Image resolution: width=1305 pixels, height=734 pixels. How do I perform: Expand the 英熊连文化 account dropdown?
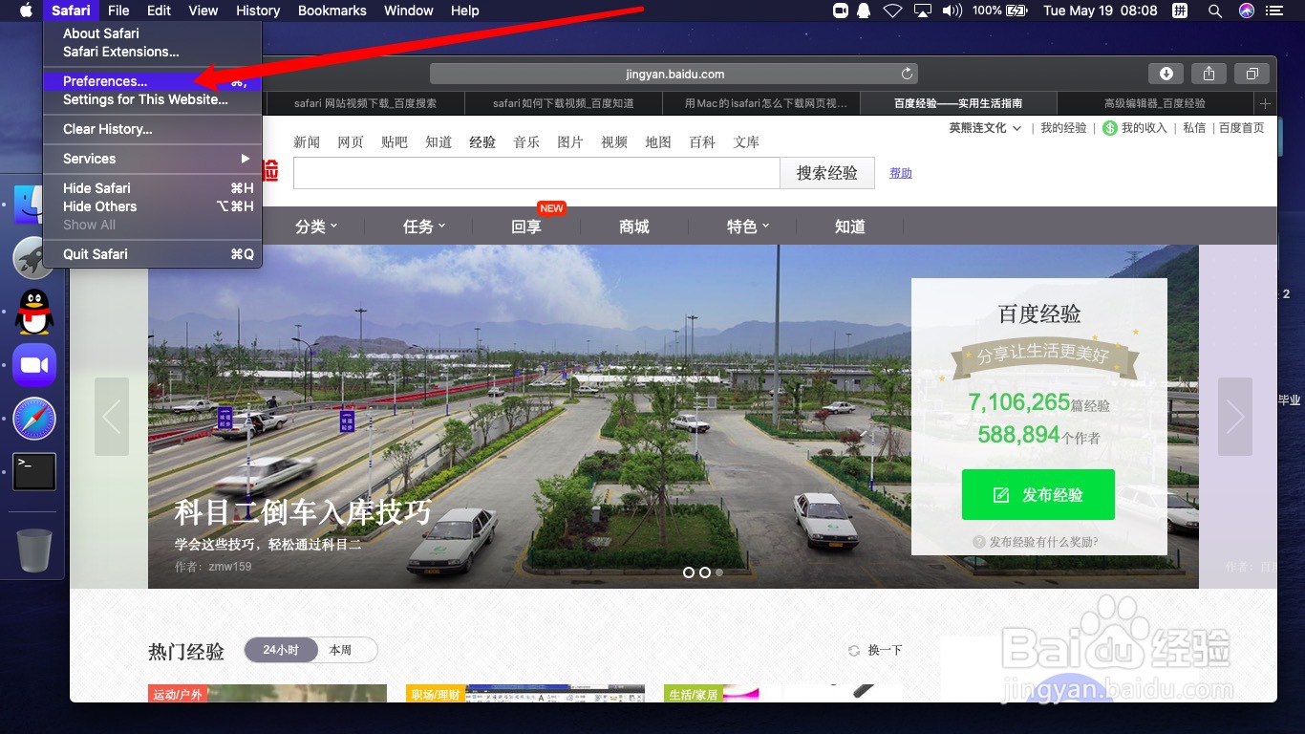tap(985, 128)
